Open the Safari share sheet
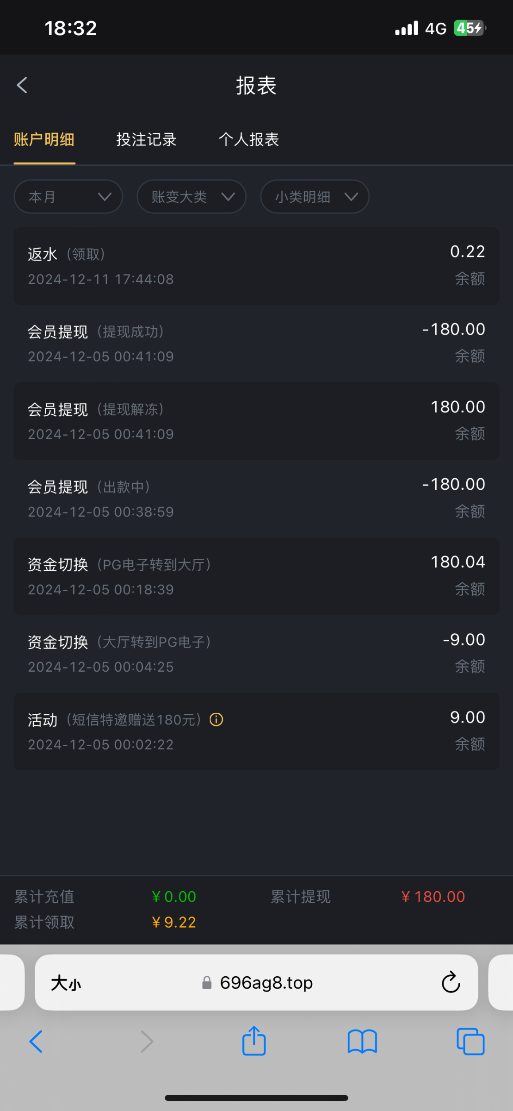Screen dimensions: 513x1111 254,1042
